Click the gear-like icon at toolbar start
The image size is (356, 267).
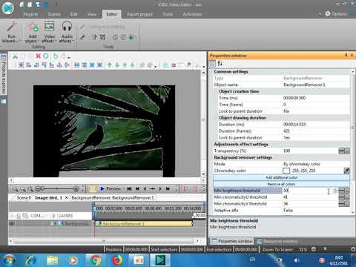click(21, 65)
